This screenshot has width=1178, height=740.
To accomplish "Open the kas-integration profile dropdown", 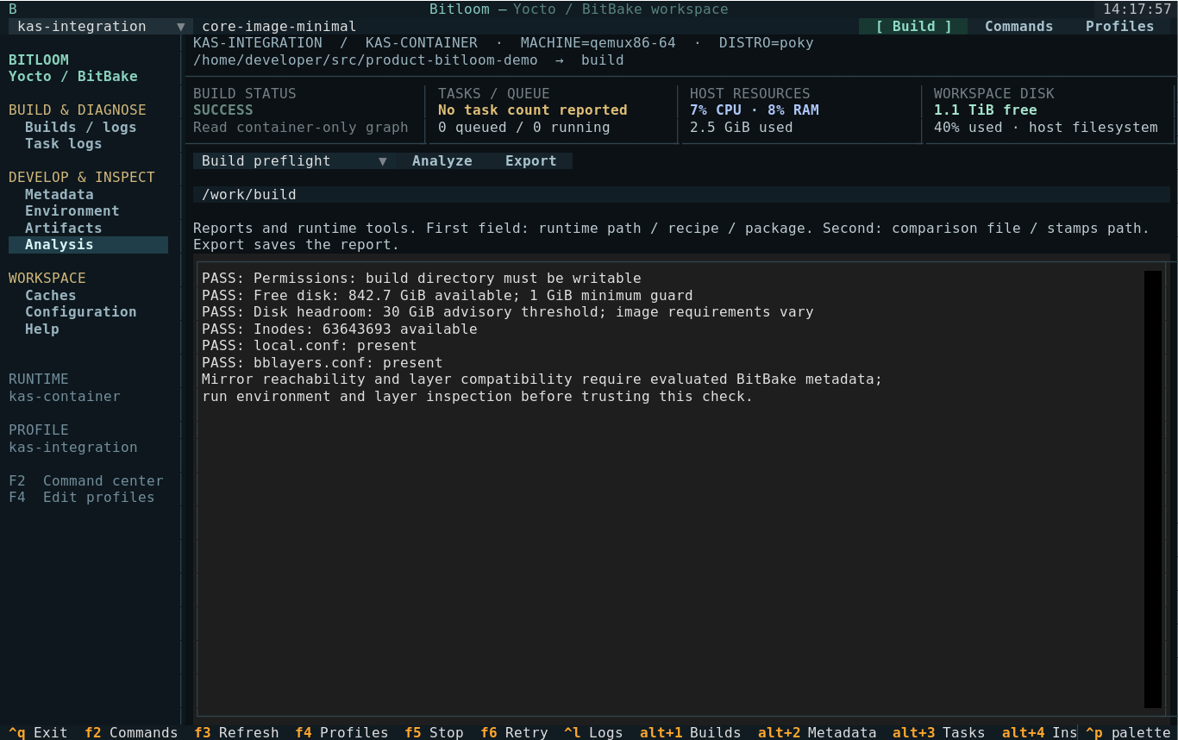I will click(x=101, y=26).
